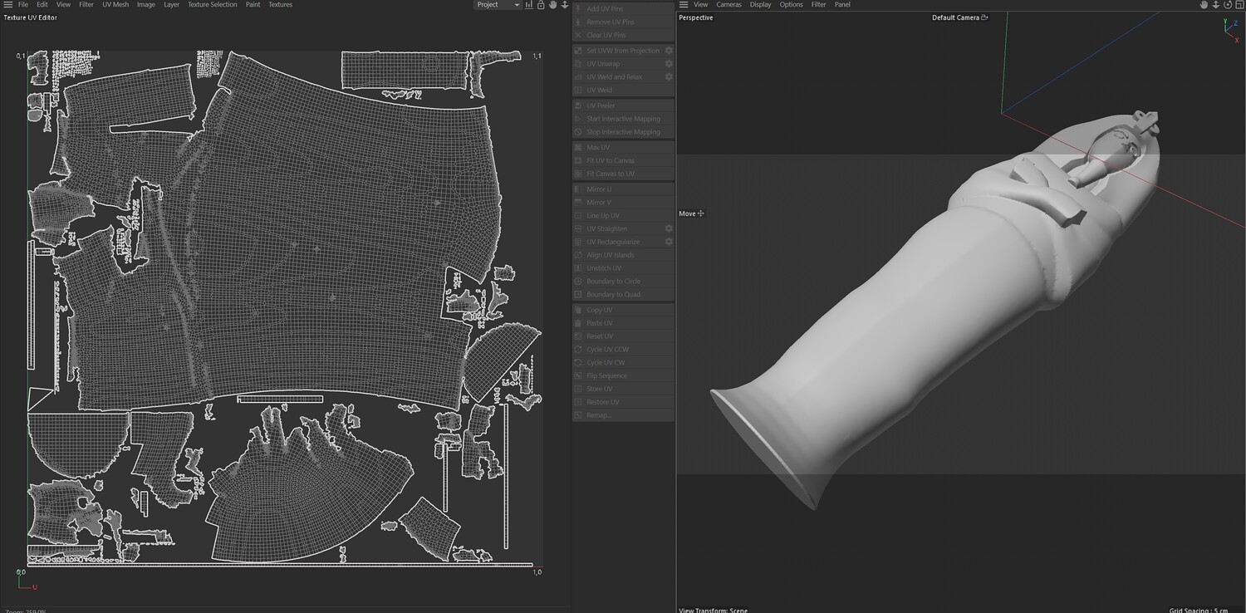The image size is (1246, 613).
Task: Click Start Interactive Mapping
Action: (x=623, y=119)
